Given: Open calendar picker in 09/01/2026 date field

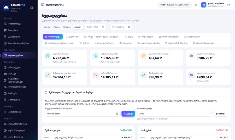Looking at the screenshot, I should pos(103,27).
